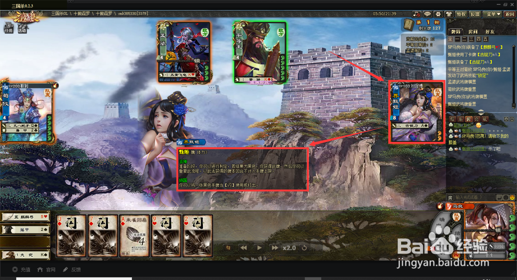Select the 孟婆 enemy general card
The width and height of the screenshot is (517, 280).
pyautogui.click(x=184, y=52)
